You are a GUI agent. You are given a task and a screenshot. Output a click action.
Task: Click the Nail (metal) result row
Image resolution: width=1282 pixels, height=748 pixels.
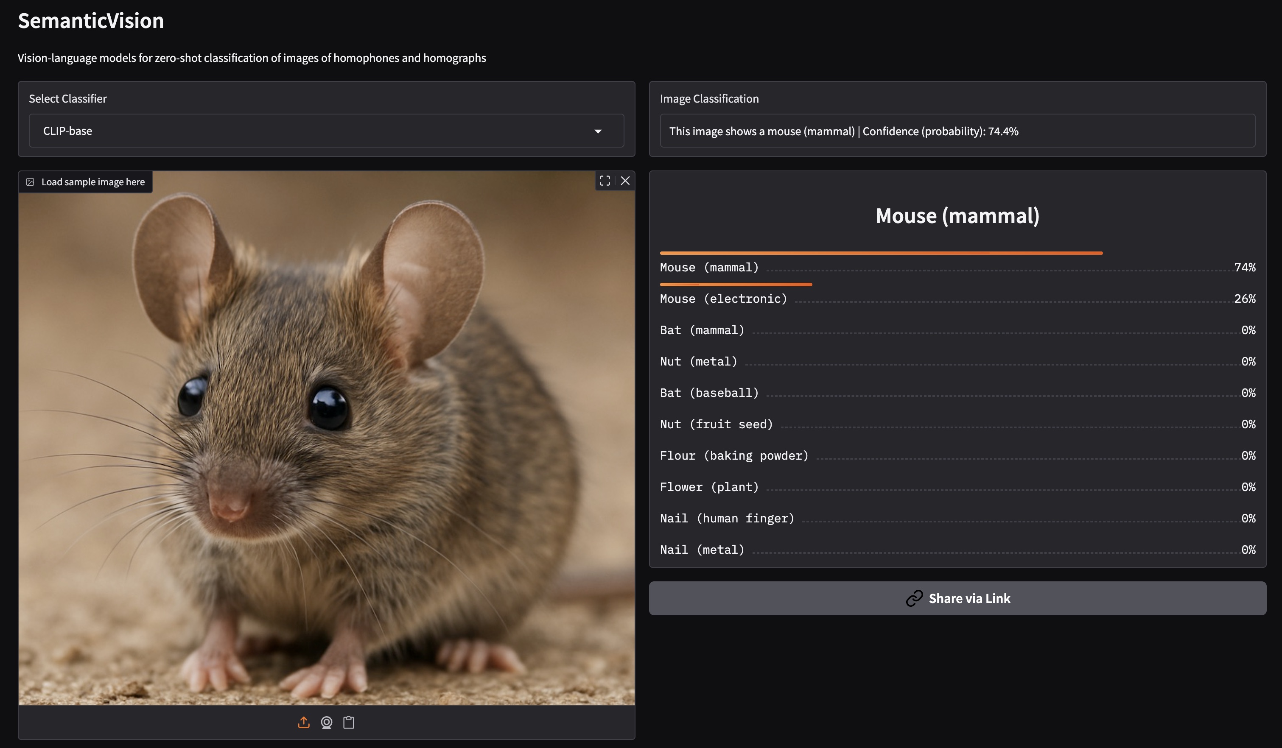pyautogui.click(x=957, y=550)
